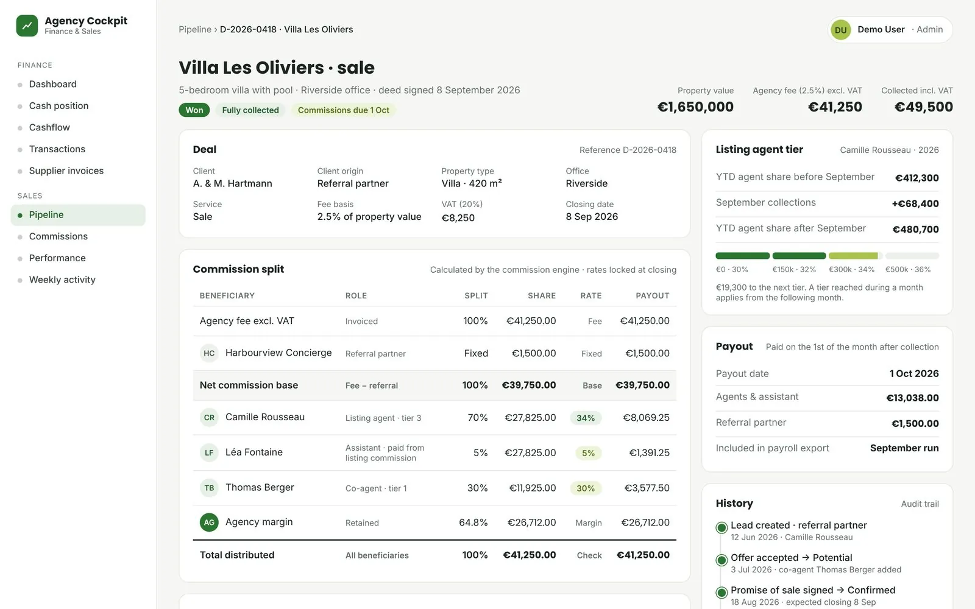Click the TB avatar for Thomas Berger

coord(209,488)
